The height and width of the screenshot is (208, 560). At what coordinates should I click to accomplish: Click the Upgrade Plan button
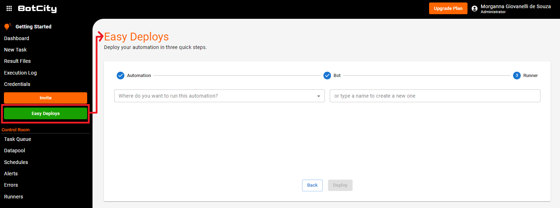448,9
